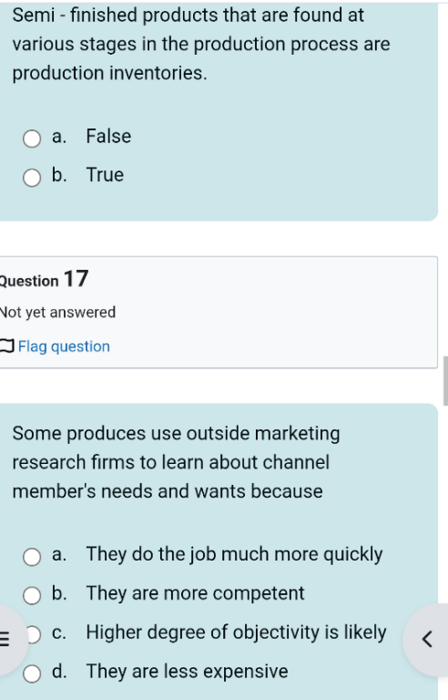Expand the side panel with chevron arrow

427,639
